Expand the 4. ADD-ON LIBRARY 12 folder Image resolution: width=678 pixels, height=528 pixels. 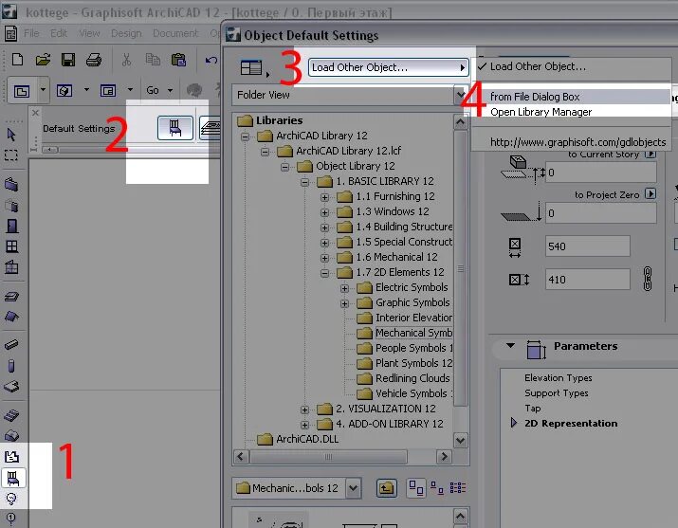[304, 425]
